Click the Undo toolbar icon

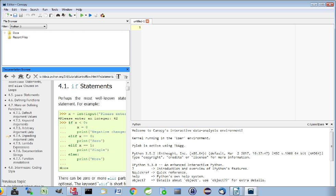[x=28, y=15]
